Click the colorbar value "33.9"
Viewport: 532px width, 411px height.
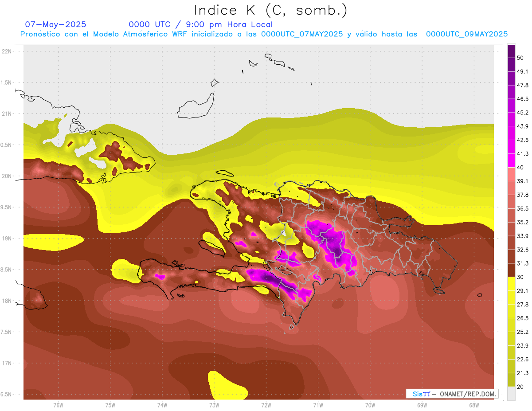click(523, 236)
